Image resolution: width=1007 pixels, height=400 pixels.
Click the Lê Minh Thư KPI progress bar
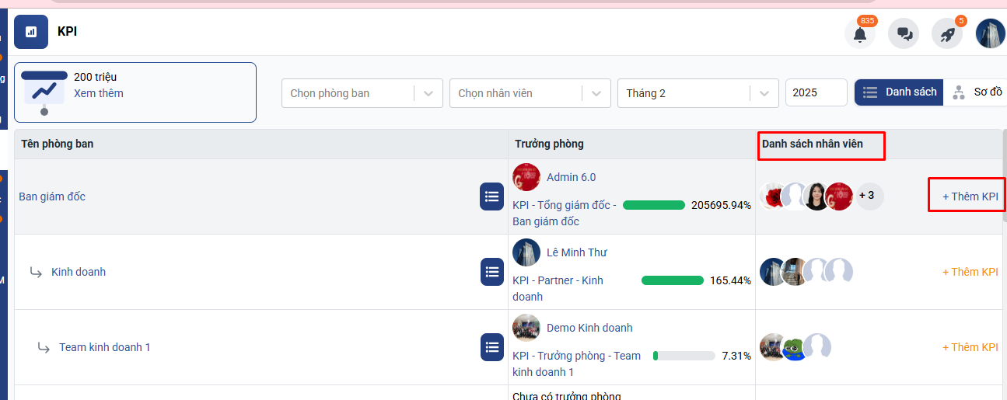pyautogui.click(x=672, y=280)
